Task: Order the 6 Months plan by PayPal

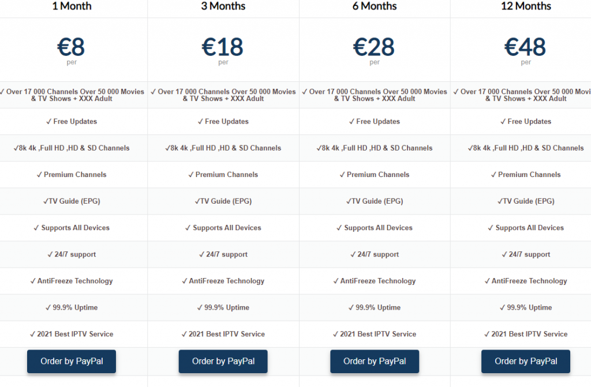Action: (x=375, y=361)
